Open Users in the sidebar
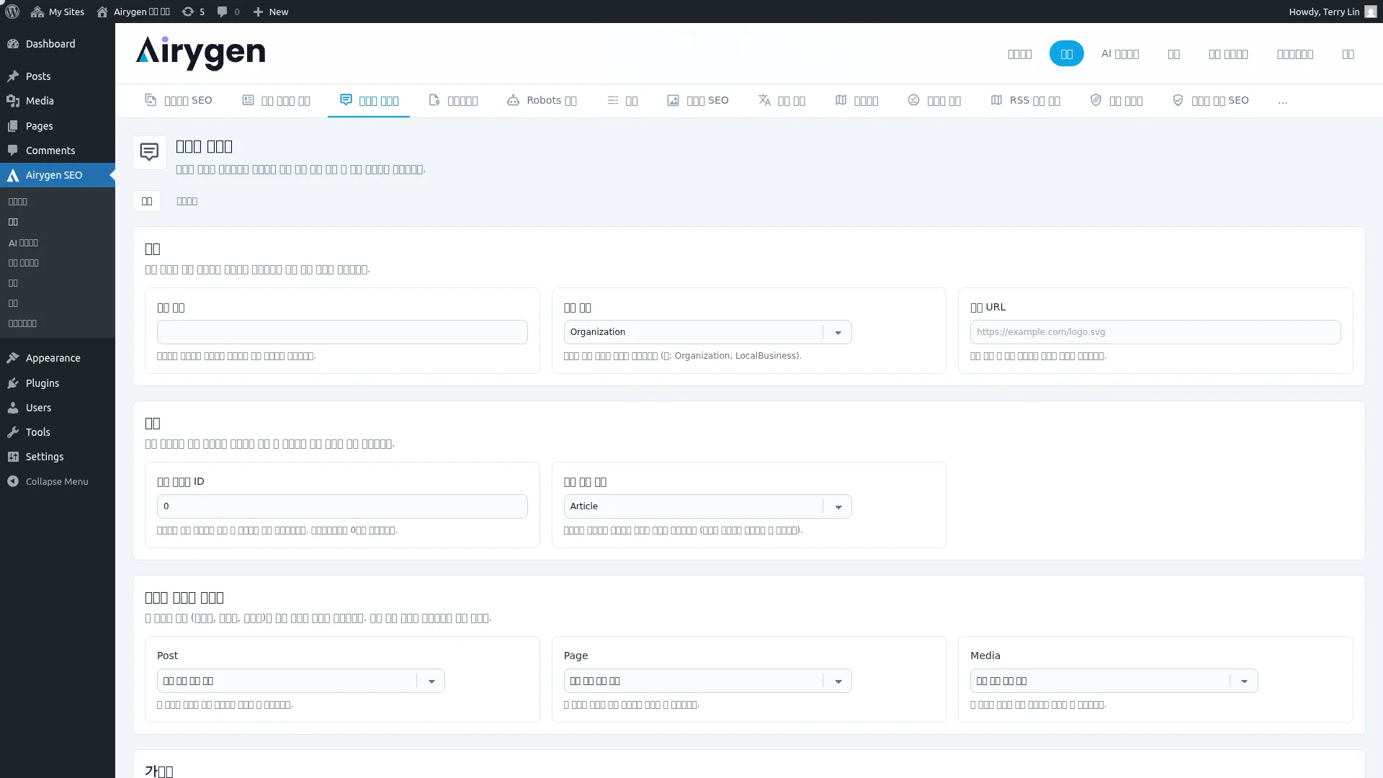 (58, 408)
